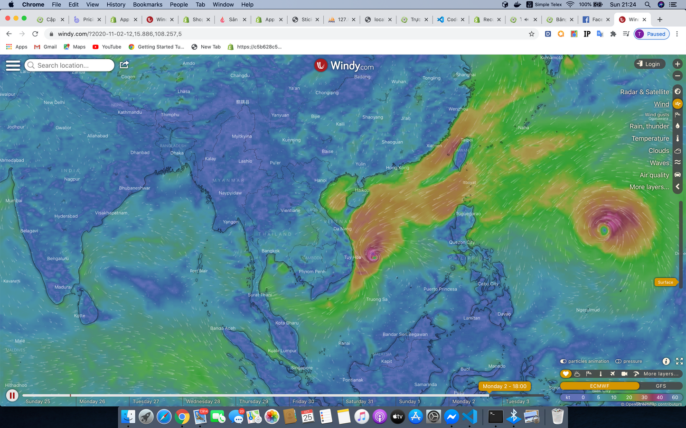Click the Login button
Viewport: 686px width, 428px height.
click(649, 64)
